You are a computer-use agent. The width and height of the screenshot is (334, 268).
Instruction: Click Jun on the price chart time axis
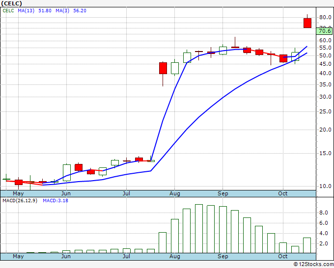pos(65,193)
